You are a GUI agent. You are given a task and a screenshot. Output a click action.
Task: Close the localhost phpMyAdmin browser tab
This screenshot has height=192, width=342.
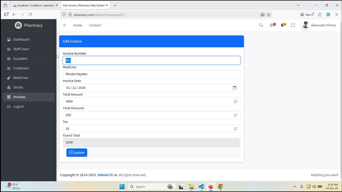tap(57, 5)
